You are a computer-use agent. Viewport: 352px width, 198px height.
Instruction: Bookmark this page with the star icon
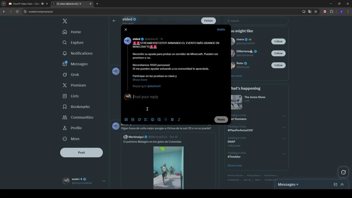click(316, 12)
